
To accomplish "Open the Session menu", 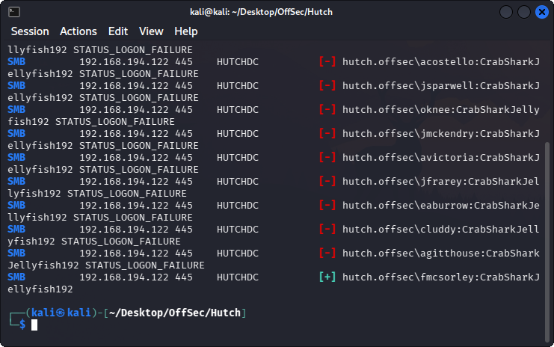I will click(x=30, y=31).
